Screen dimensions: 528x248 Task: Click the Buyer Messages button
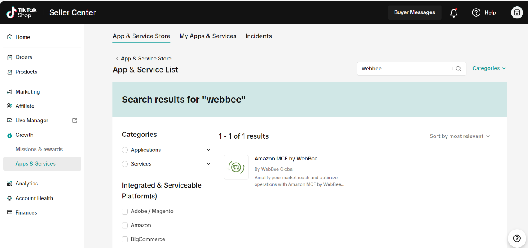tap(414, 12)
